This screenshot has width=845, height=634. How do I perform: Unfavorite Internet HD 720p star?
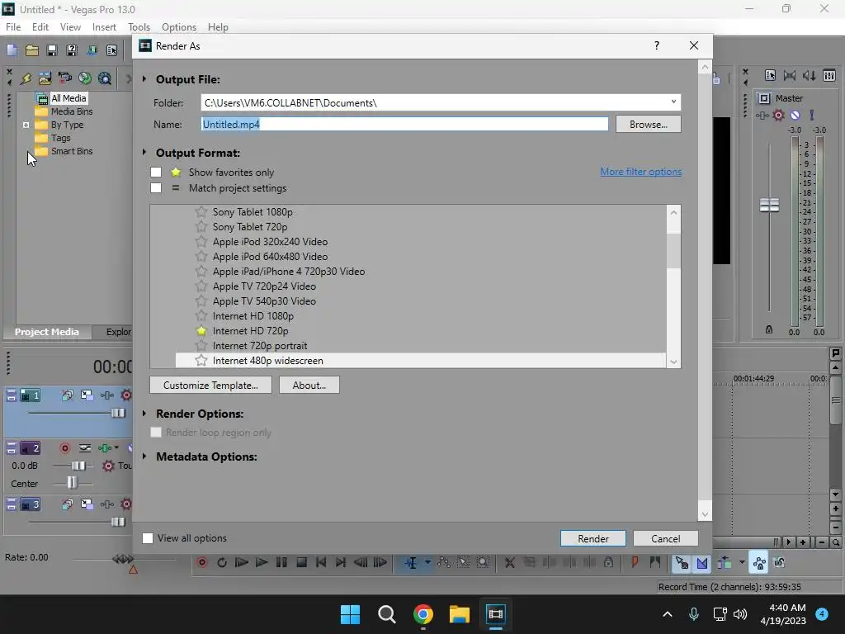[201, 330]
